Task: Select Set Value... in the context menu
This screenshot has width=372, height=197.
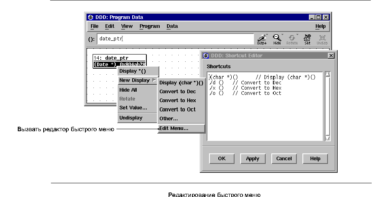Action: 137,108
